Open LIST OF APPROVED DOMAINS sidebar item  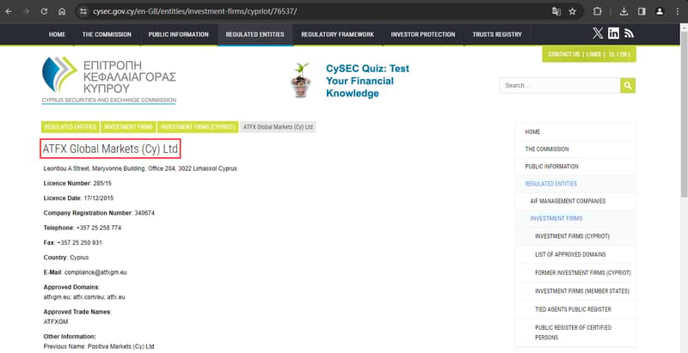(x=575, y=254)
